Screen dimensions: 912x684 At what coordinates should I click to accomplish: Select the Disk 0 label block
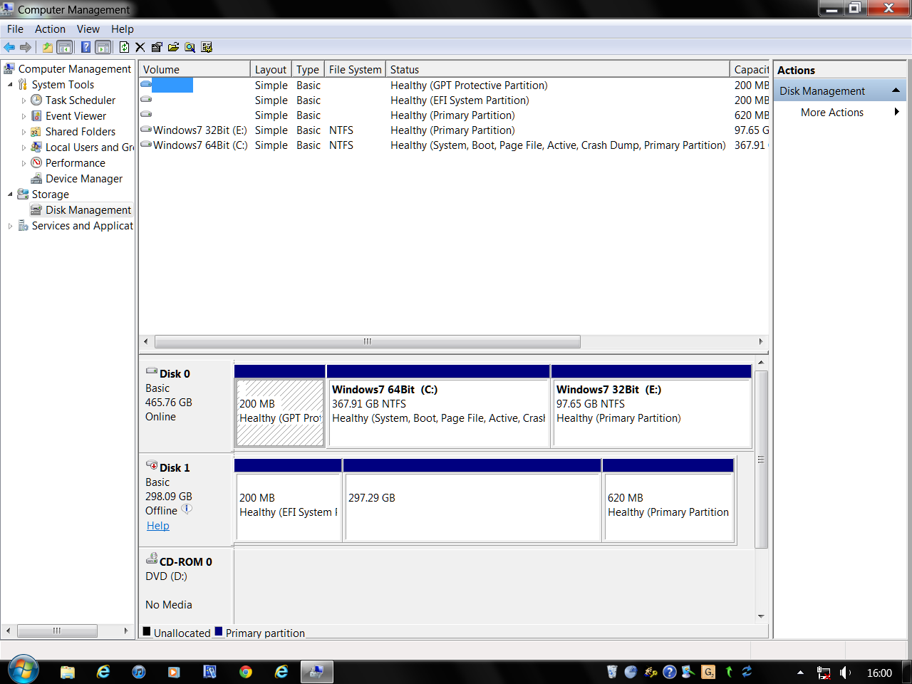tap(187, 406)
